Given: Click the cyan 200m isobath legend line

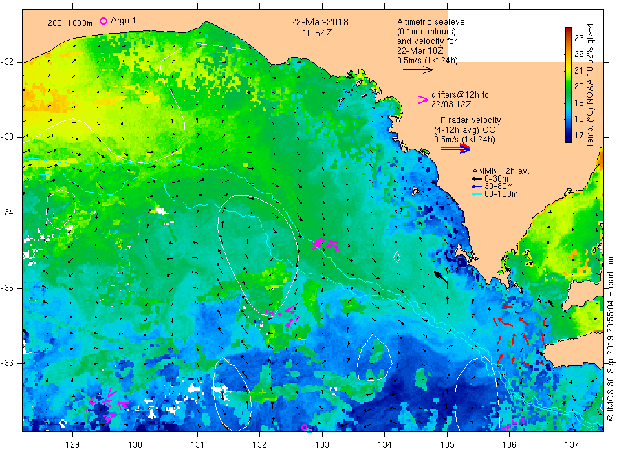Looking at the screenshot, I should (57, 30).
